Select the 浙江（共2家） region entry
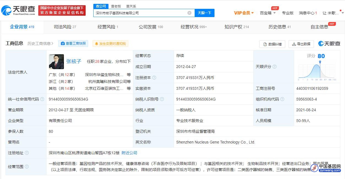Screen dimensions: 345x179 click(61, 82)
